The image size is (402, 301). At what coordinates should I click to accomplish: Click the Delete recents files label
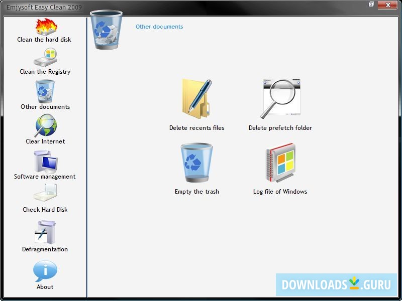pos(196,128)
